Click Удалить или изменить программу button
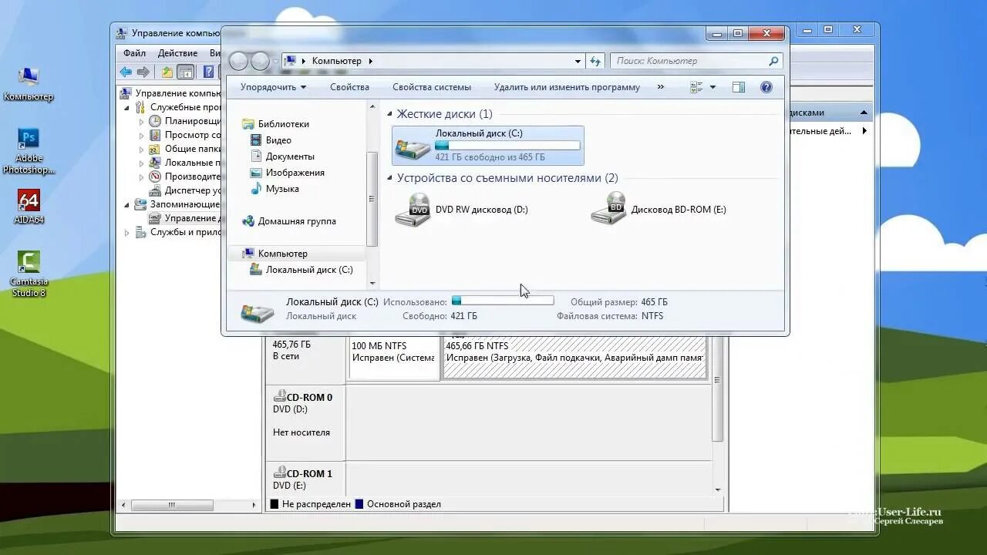 (x=567, y=87)
